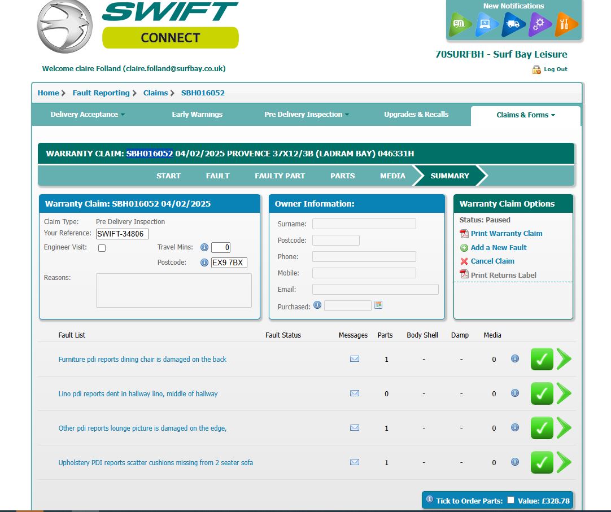Click the light blue laptop notification icon
Viewport: 611px width, 512px height.
(486, 25)
